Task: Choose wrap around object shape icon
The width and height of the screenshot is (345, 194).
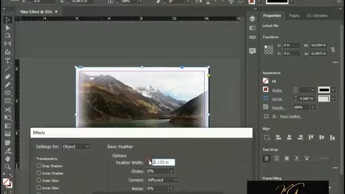Action: [287, 158]
